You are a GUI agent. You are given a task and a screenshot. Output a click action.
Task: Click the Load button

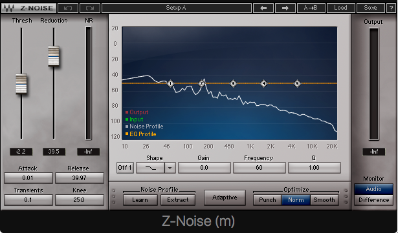pos(340,8)
